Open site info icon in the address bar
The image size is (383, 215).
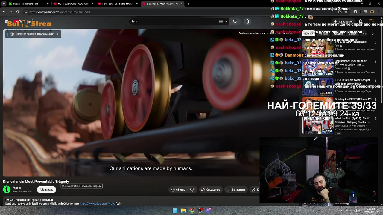coord(25,12)
